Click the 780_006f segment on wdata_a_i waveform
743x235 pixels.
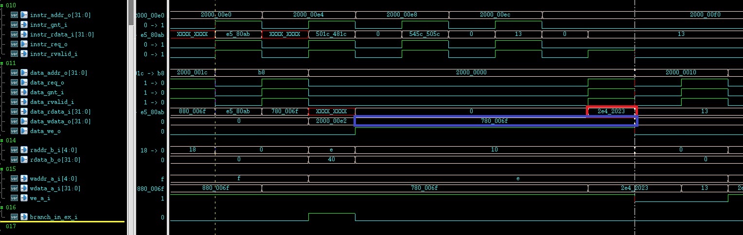(425, 188)
